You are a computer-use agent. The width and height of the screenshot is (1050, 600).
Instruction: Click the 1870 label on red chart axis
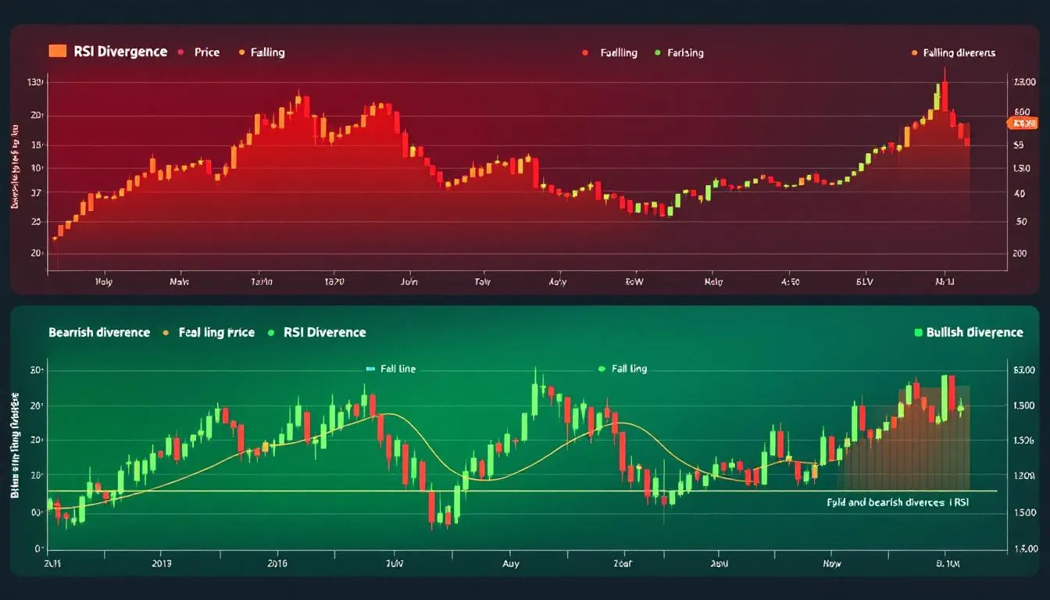pos(334,281)
